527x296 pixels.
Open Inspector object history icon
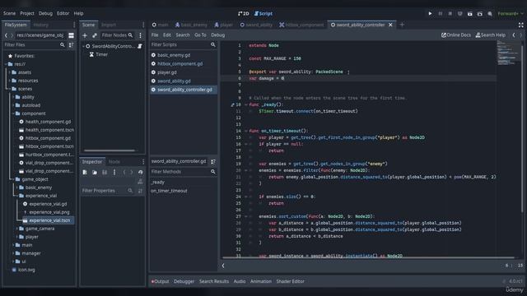pyautogui.click(x=141, y=172)
